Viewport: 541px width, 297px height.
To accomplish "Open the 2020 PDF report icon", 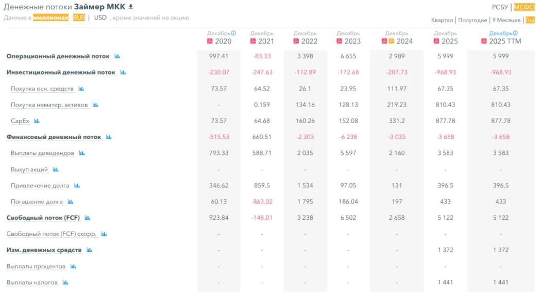I will [x=210, y=41].
